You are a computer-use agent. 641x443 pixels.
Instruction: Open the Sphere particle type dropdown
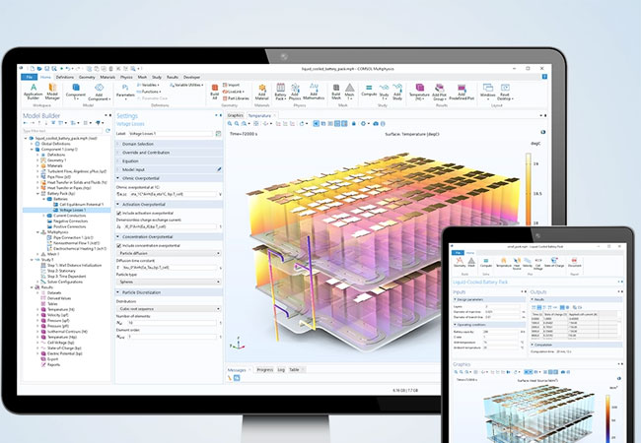(170, 282)
